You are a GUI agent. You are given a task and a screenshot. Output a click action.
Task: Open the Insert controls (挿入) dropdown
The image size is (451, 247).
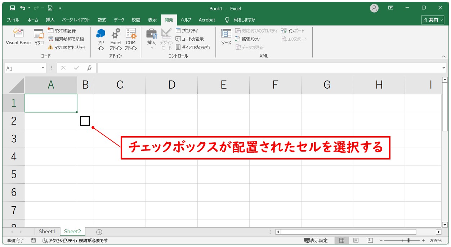[x=152, y=39]
